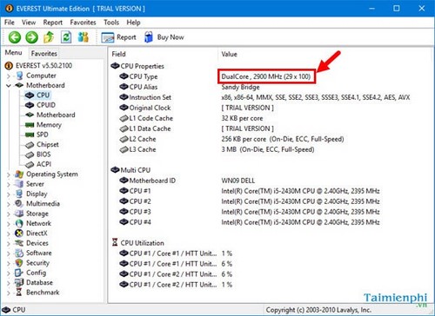This screenshot has width=435, height=316.
Task: Select the Operating System Windows icon
Action: (x=19, y=174)
